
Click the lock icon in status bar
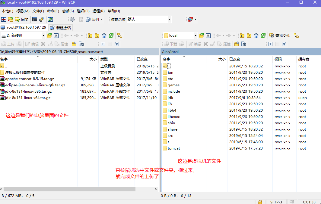pyautogui.click(x=260, y=202)
